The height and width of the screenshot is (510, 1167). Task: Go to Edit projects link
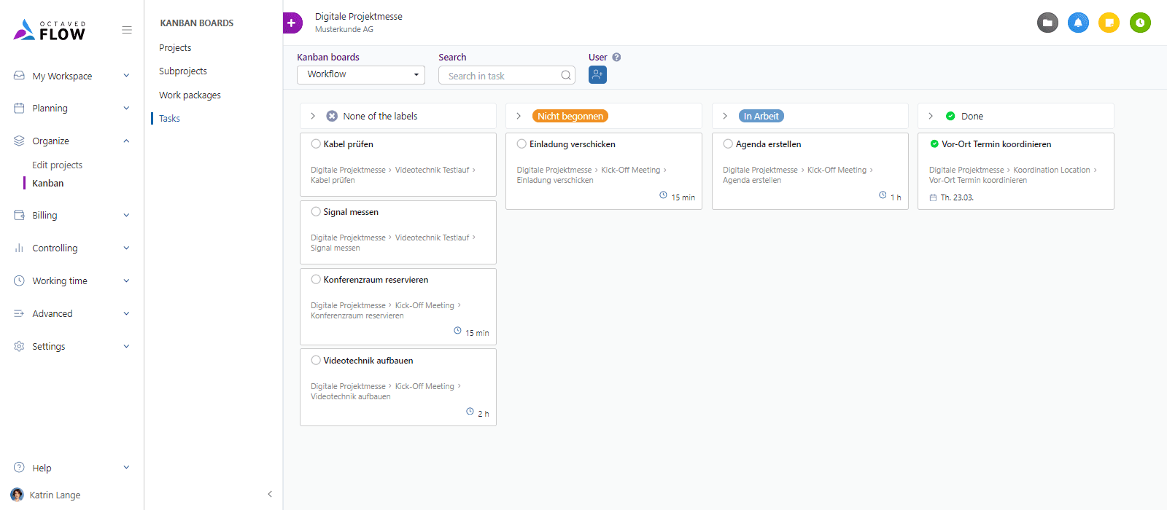(57, 165)
